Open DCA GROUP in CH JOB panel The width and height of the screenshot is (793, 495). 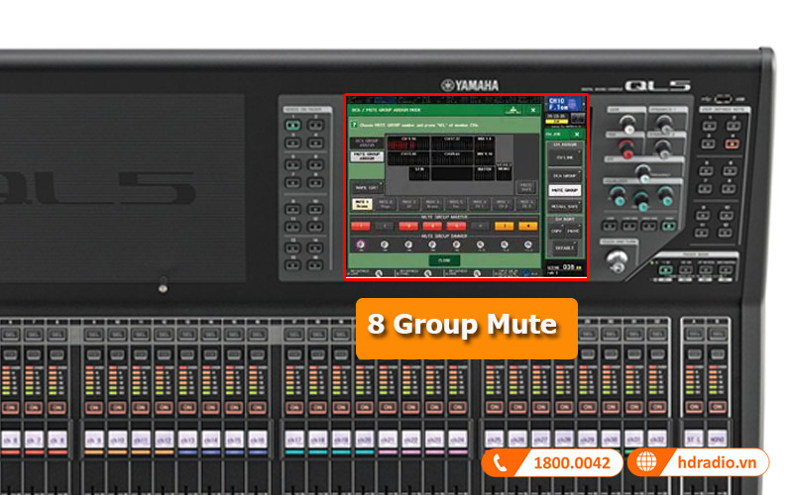pos(564,175)
